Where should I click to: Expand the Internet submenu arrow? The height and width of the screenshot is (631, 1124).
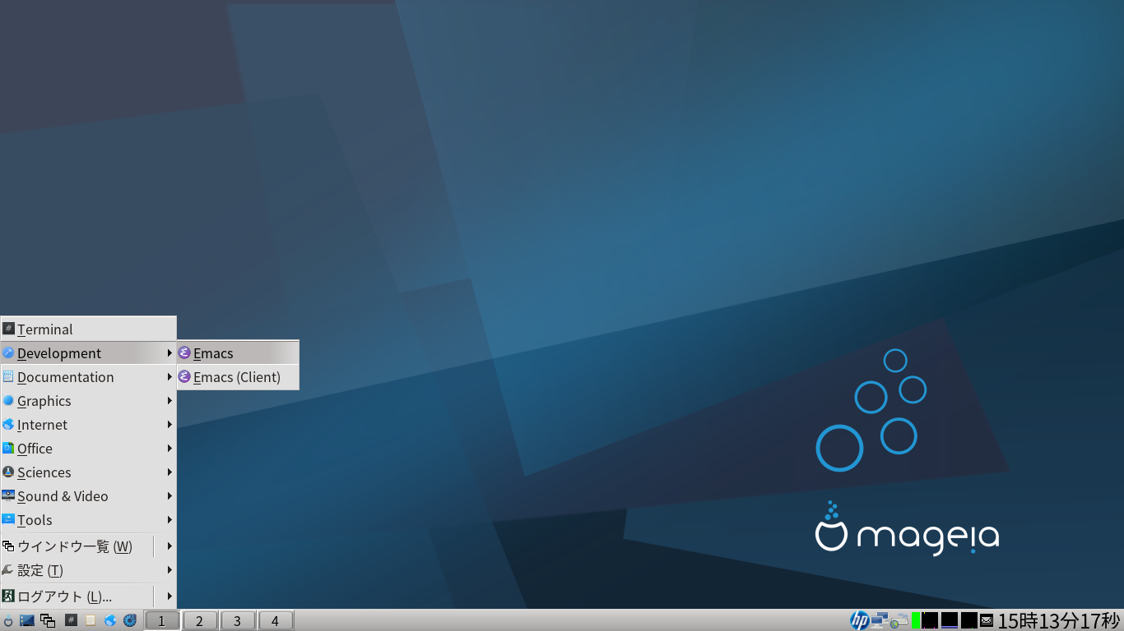tap(170, 424)
